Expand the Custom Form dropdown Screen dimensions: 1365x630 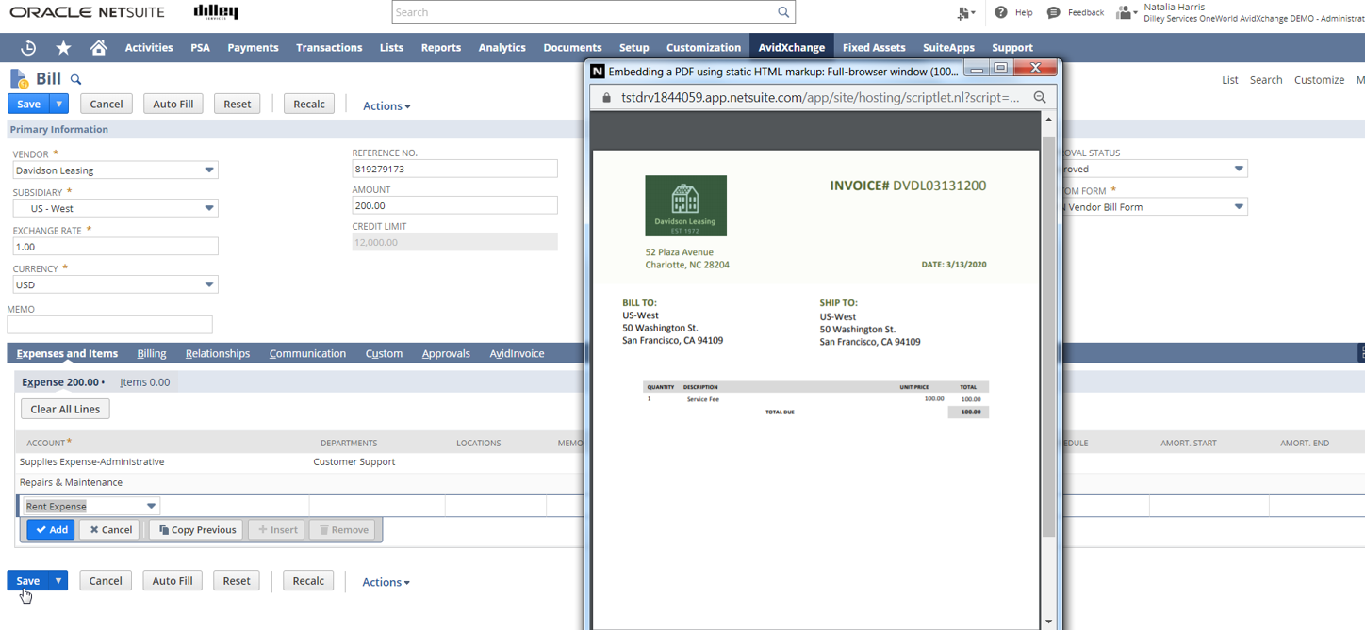point(1239,206)
